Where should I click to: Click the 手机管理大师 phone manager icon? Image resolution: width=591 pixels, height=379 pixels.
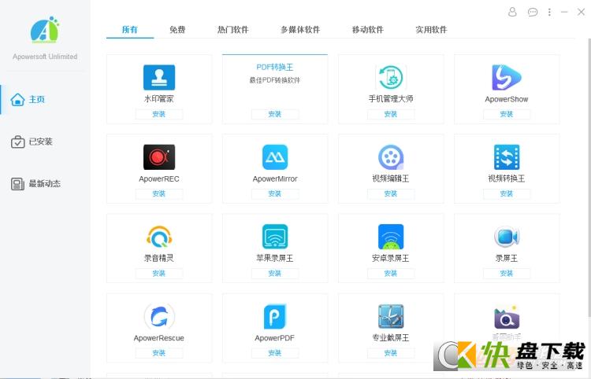(x=391, y=77)
